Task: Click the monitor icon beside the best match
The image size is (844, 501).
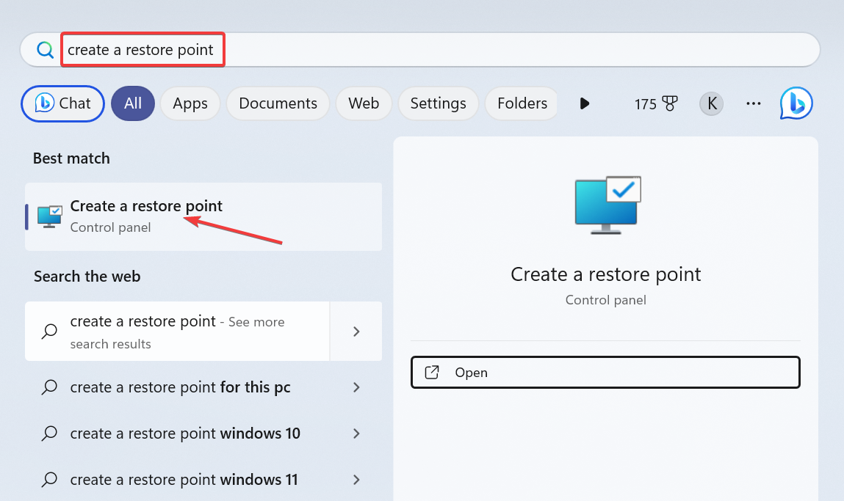Action: 49,216
